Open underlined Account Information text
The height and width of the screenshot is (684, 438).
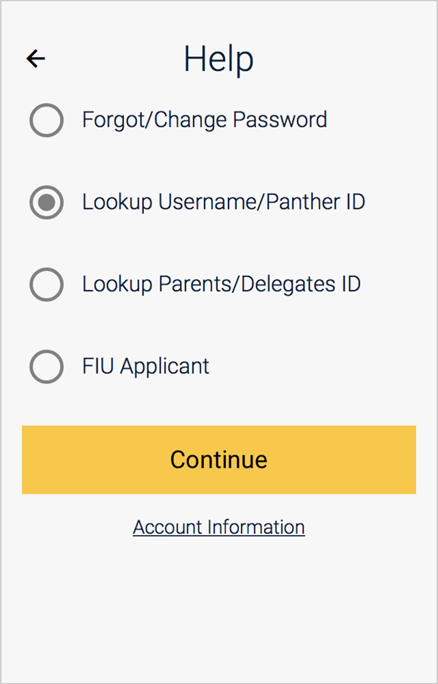218,527
